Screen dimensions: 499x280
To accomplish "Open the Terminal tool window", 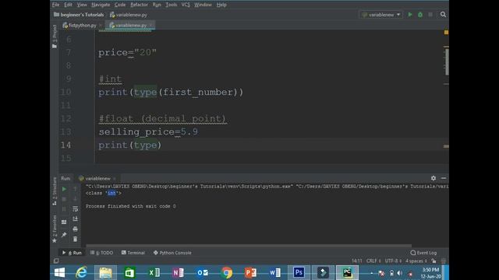I will [133, 253].
